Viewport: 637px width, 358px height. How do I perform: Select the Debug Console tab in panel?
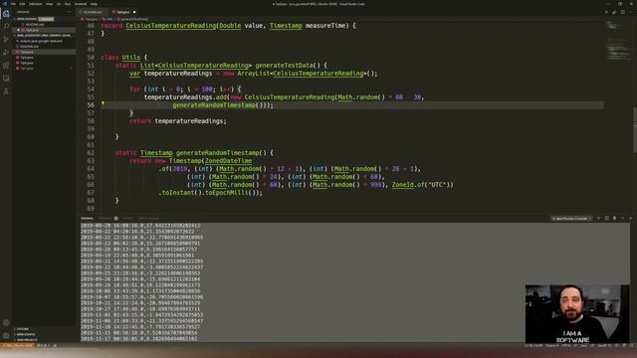[148, 219]
